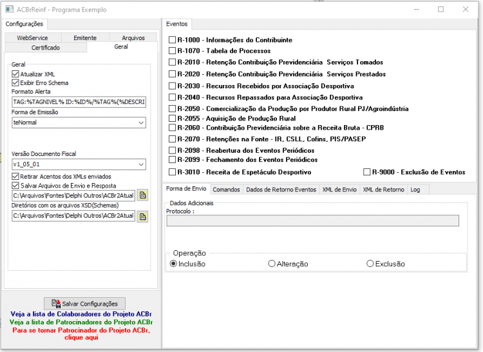Click the Formato Alerta input field
The image size is (483, 352).
(79, 102)
